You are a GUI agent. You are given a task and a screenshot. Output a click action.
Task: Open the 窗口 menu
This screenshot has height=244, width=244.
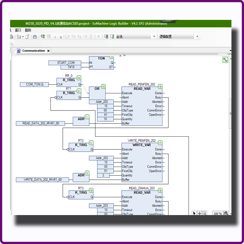(x=18, y=30)
